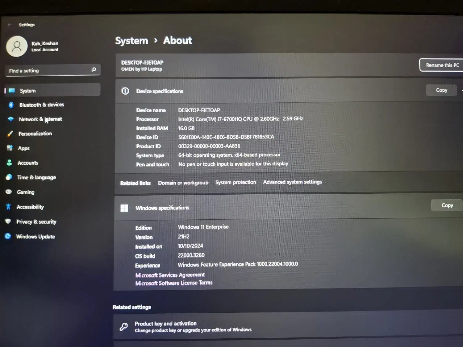Click the search magnifier icon
The image size is (463, 347).
click(x=94, y=70)
